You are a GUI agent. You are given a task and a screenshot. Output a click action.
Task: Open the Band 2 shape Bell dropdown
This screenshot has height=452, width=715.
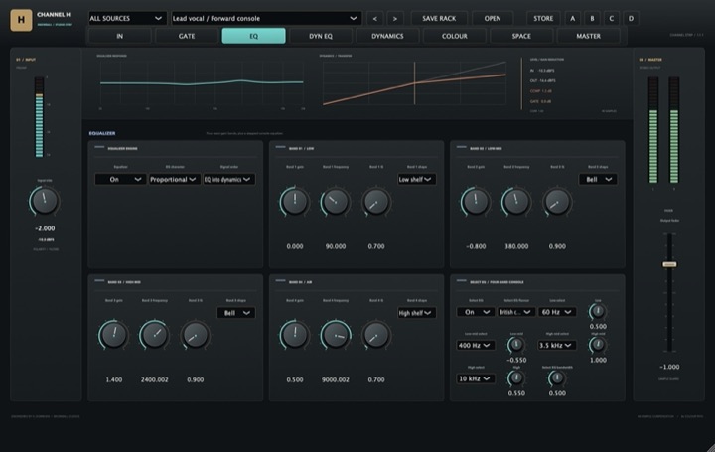tap(598, 179)
